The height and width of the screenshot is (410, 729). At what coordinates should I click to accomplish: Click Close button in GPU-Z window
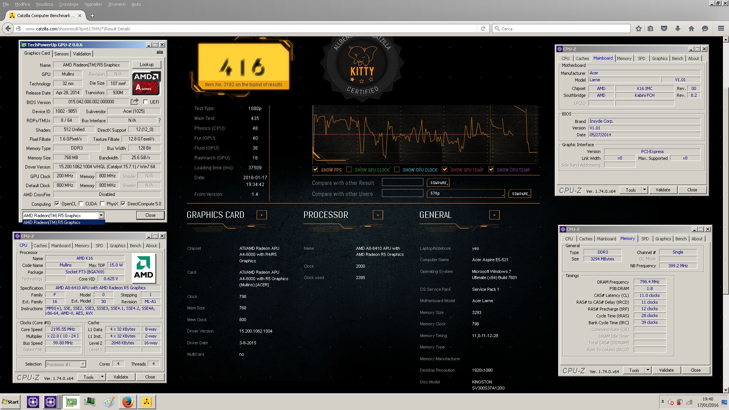pyautogui.click(x=150, y=215)
